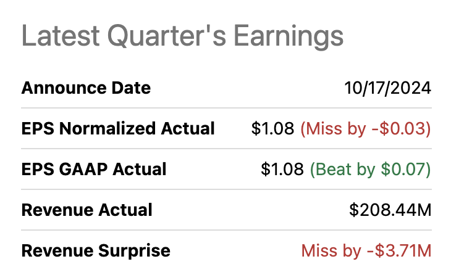This screenshot has height=280, width=451.
Task: Click the green Beat by $0.07 text
Action: 370,169
